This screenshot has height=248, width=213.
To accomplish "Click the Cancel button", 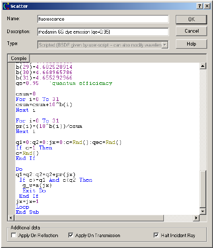I will point(191,31).
